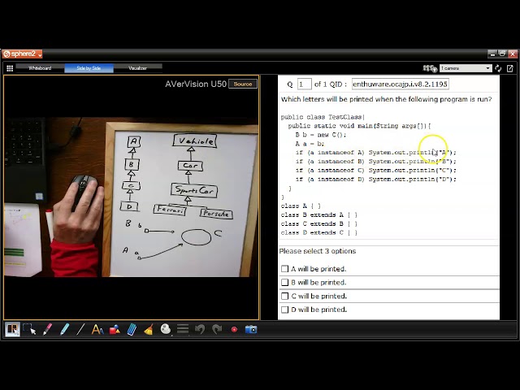Screen dimensions: 520x390
Task: Click 'B b = new C();' code line
Action: pos(321,135)
